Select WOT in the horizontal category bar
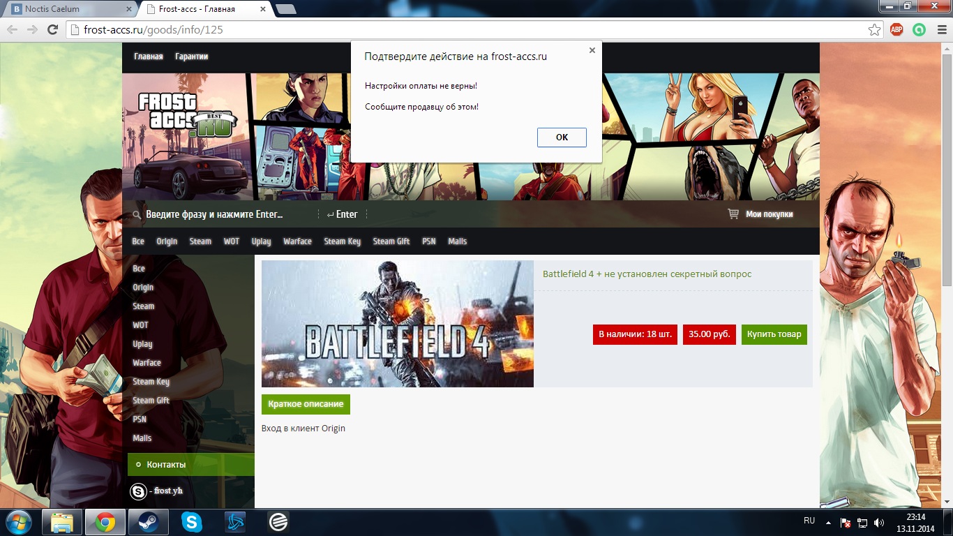The width and height of the screenshot is (953, 536). click(232, 241)
